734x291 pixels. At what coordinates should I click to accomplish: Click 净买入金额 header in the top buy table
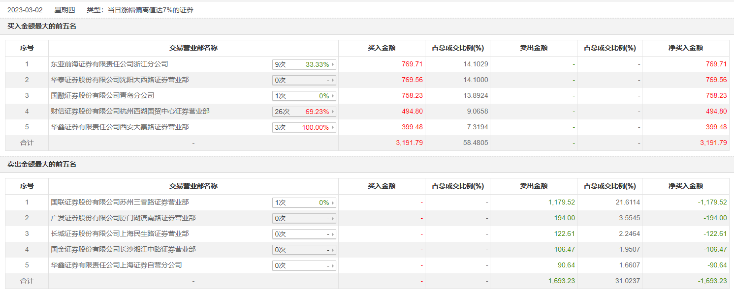(x=685, y=48)
